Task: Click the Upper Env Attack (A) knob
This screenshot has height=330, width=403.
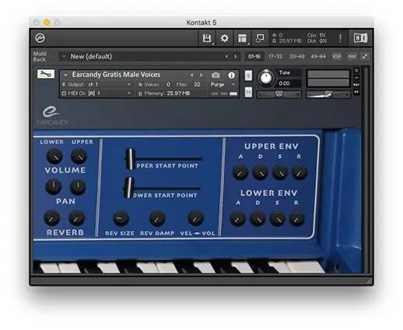Action: click(x=240, y=173)
